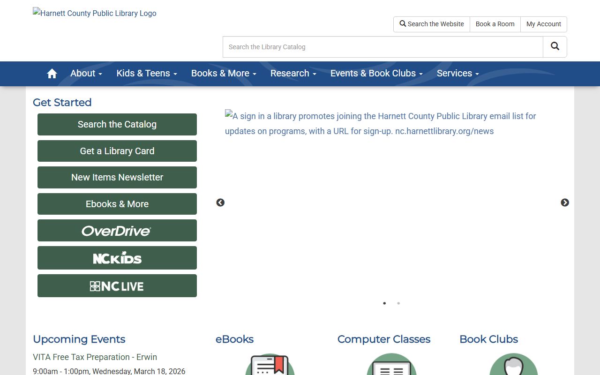Click the Get Started heading

coord(62,102)
